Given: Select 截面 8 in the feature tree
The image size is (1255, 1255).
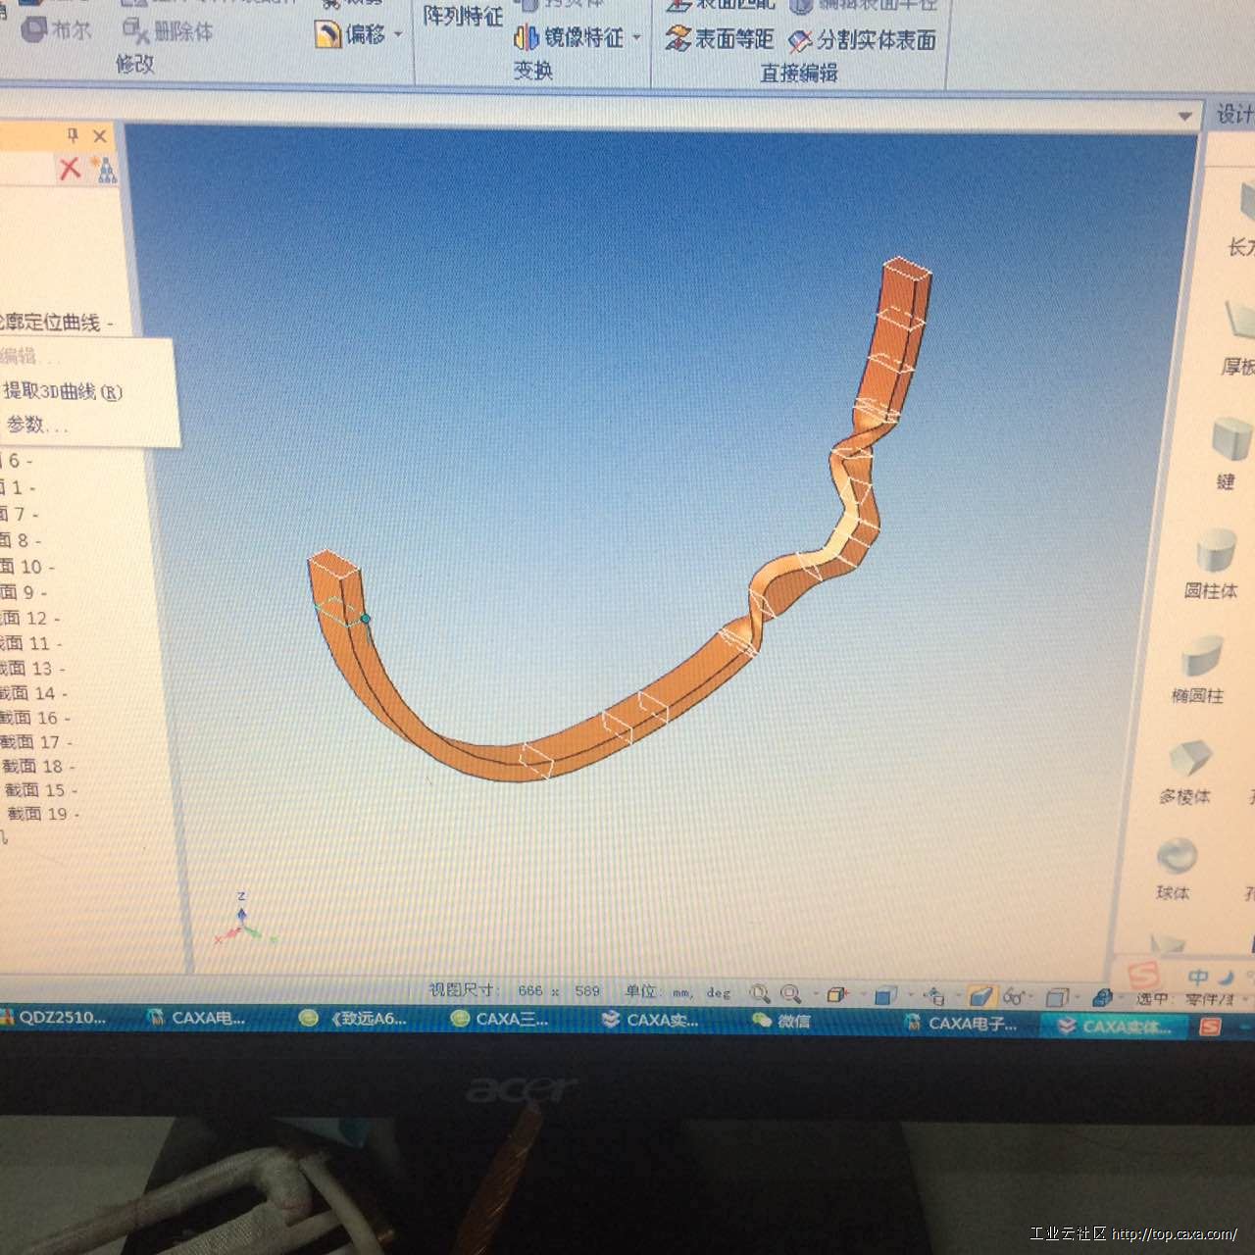Looking at the screenshot, I should coord(22,540).
